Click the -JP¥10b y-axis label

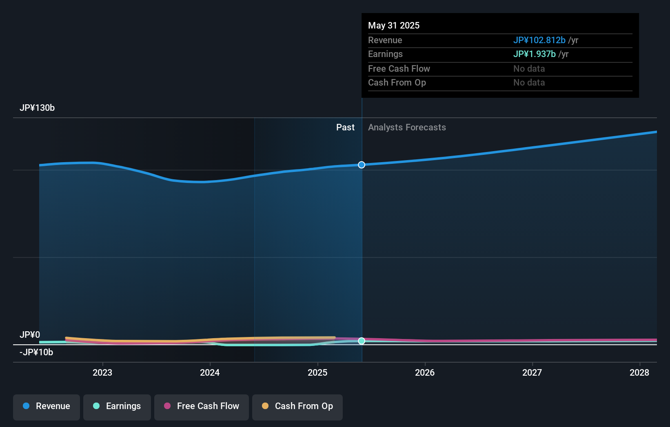click(x=36, y=352)
